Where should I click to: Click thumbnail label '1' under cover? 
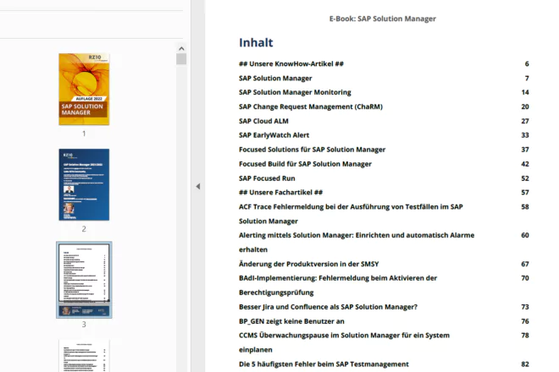point(84,134)
